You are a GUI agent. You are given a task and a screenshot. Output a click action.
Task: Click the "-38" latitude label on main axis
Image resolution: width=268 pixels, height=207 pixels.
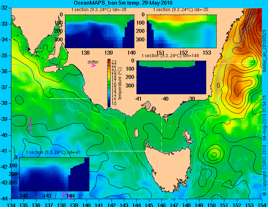pos(4,103)
